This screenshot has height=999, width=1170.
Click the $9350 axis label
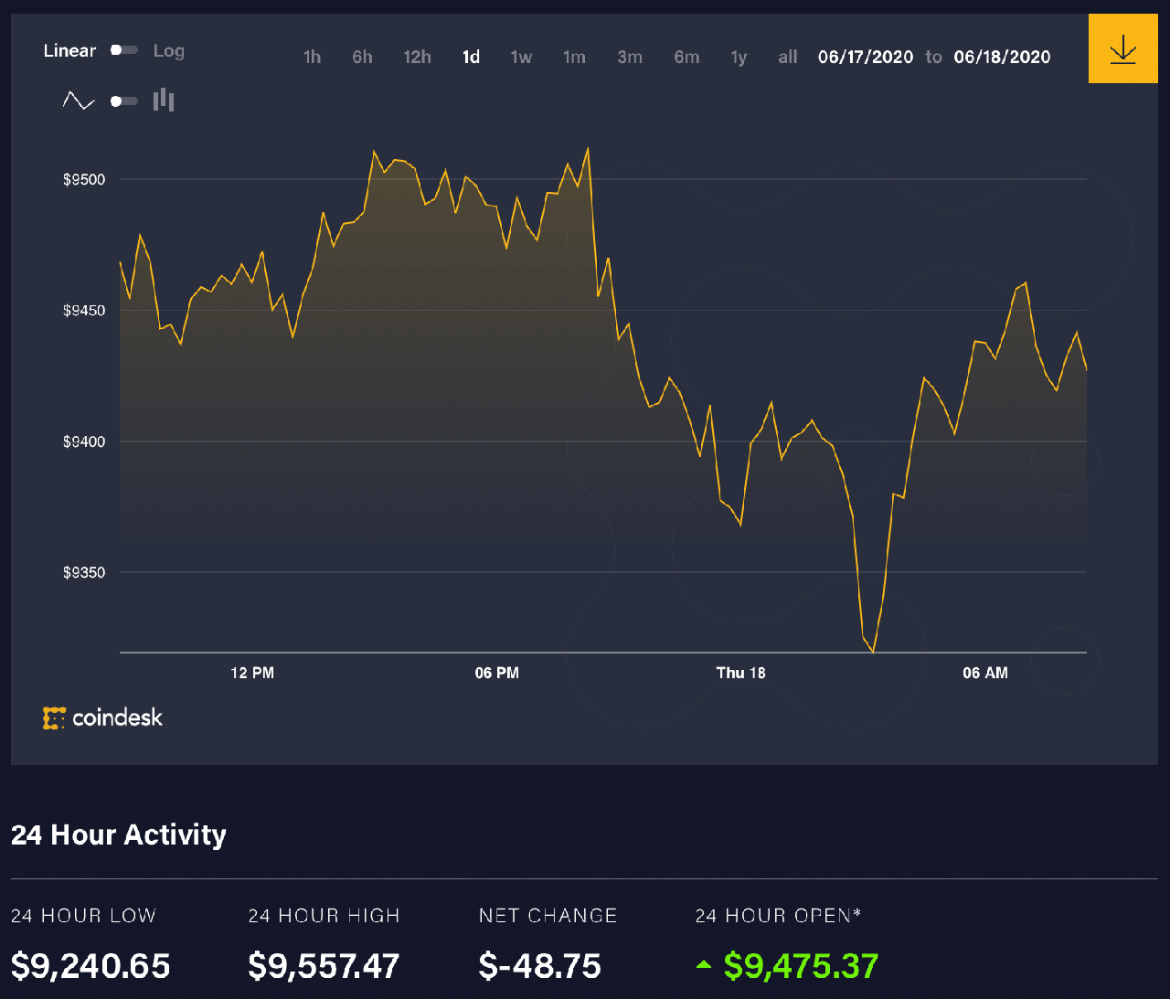pyautogui.click(x=84, y=572)
